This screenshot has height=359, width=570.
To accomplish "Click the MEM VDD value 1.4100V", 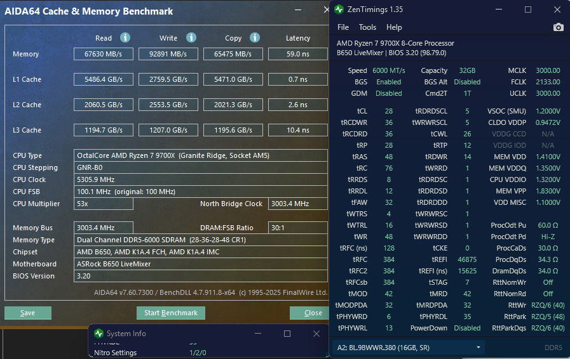I will [548, 157].
